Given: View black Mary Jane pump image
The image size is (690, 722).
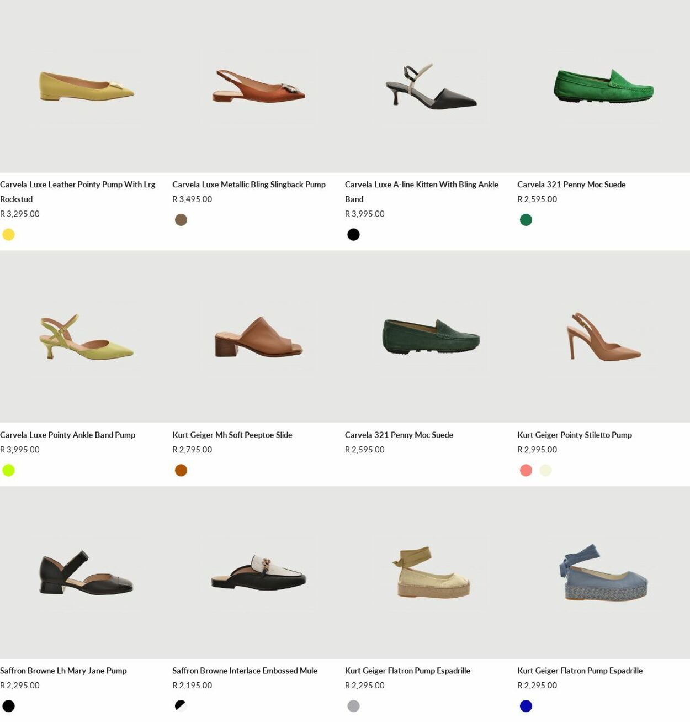Looking at the screenshot, I should pyautogui.click(x=86, y=573).
